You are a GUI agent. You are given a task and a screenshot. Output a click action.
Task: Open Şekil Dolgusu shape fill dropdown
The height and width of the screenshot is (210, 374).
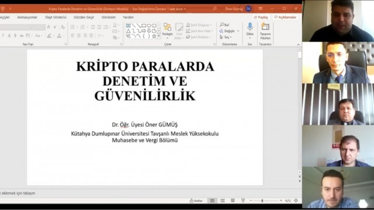[x=199, y=24]
